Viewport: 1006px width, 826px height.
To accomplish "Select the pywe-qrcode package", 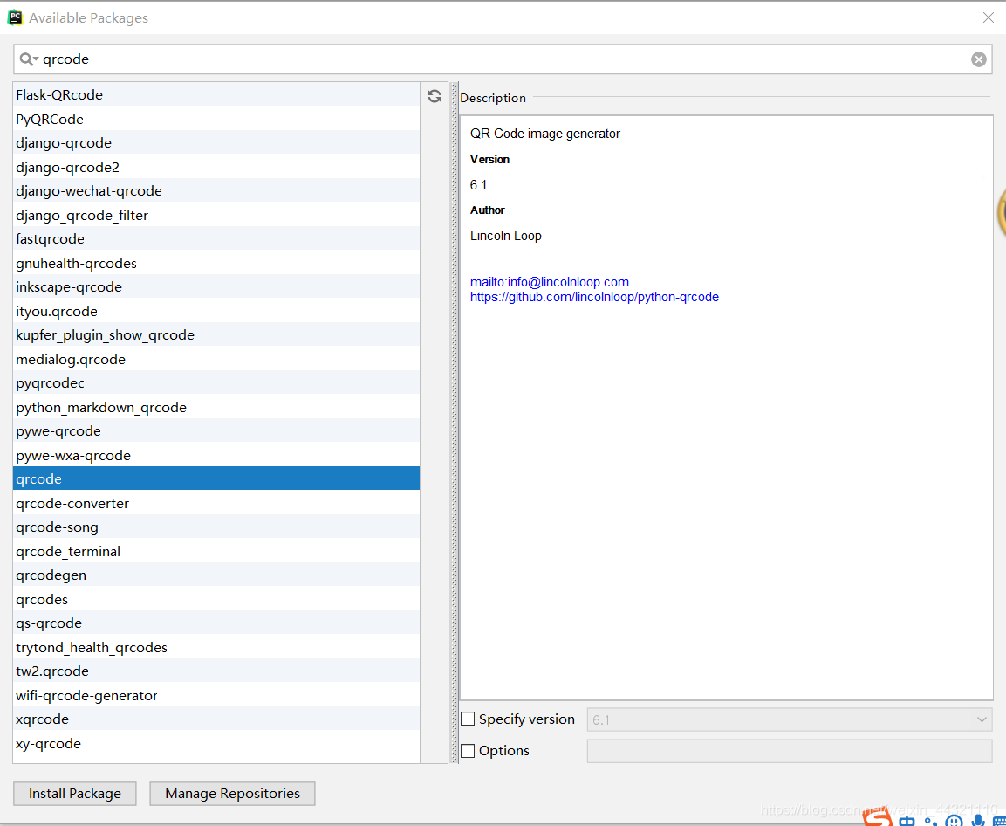I will point(216,431).
